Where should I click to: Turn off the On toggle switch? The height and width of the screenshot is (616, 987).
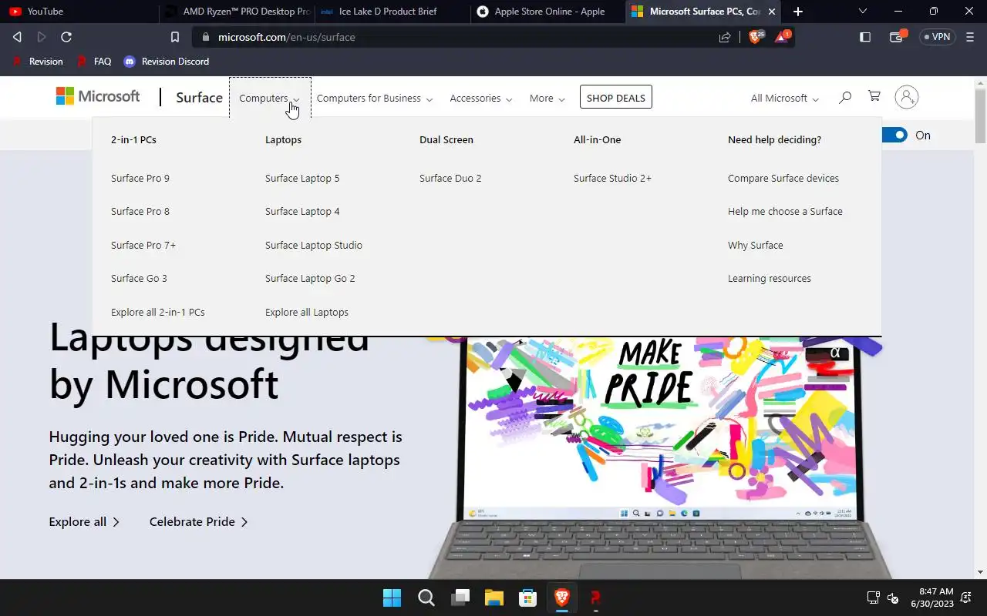click(x=895, y=135)
